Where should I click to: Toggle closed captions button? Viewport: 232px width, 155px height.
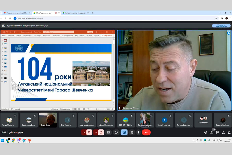[109, 132]
